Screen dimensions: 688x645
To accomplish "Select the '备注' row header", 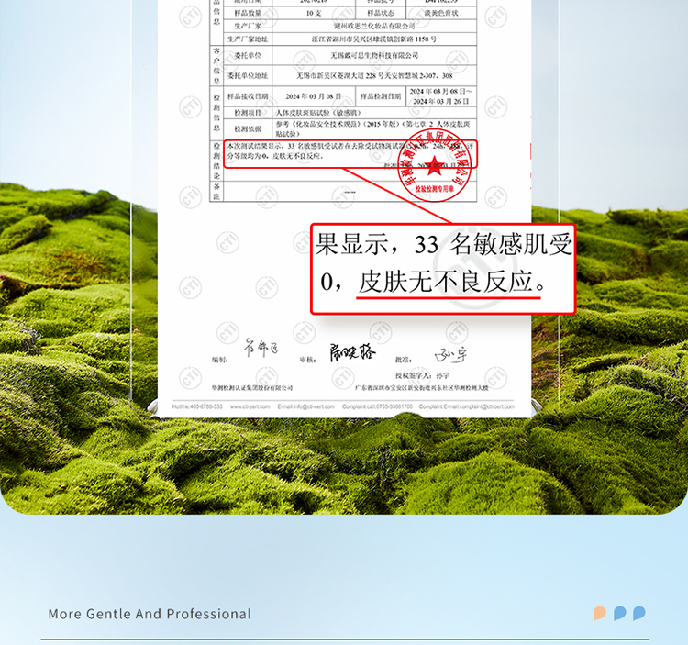I will coord(216,192).
